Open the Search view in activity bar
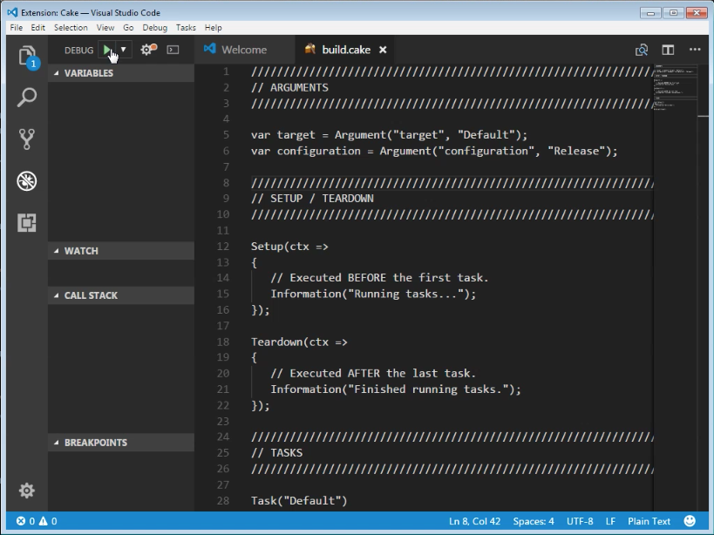714x535 pixels. point(27,98)
